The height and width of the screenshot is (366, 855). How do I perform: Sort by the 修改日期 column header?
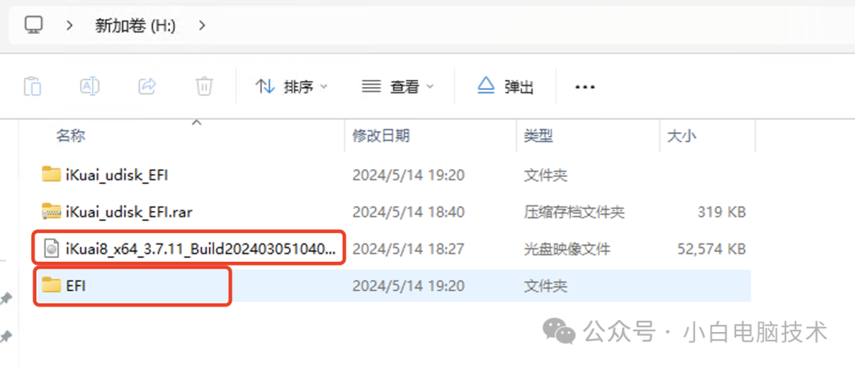[x=381, y=136]
